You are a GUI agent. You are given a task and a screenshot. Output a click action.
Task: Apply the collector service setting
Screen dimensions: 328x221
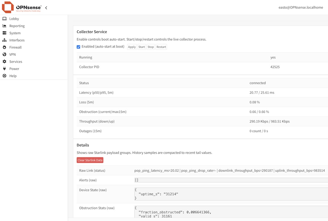coord(132,47)
